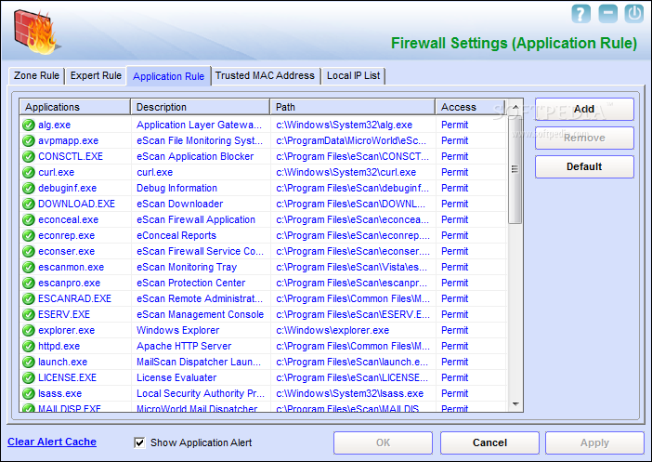Click Permit access cell for launch.exe
Screen dimensions: 652x462
pos(454,363)
